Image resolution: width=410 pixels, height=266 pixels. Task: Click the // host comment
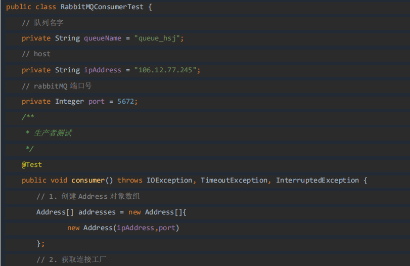[x=36, y=54]
